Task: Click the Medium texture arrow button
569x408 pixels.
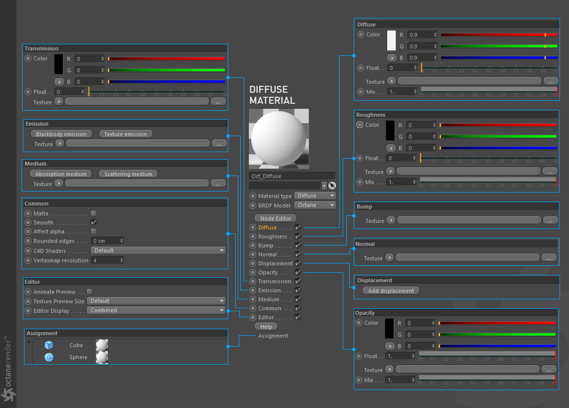Action: click(59, 184)
